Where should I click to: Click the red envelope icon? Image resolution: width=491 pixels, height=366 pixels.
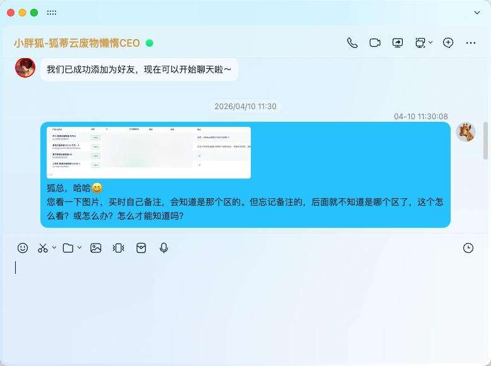(x=141, y=248)
